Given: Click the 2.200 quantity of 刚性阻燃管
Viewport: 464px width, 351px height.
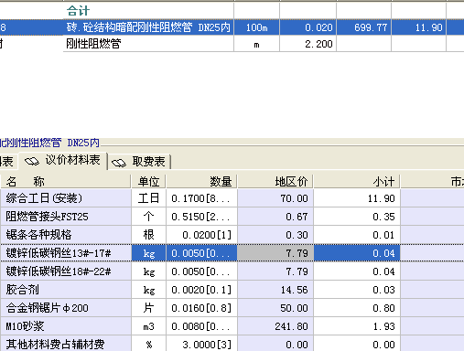Looking at the screenshot, I should click(x=308, y=44).
